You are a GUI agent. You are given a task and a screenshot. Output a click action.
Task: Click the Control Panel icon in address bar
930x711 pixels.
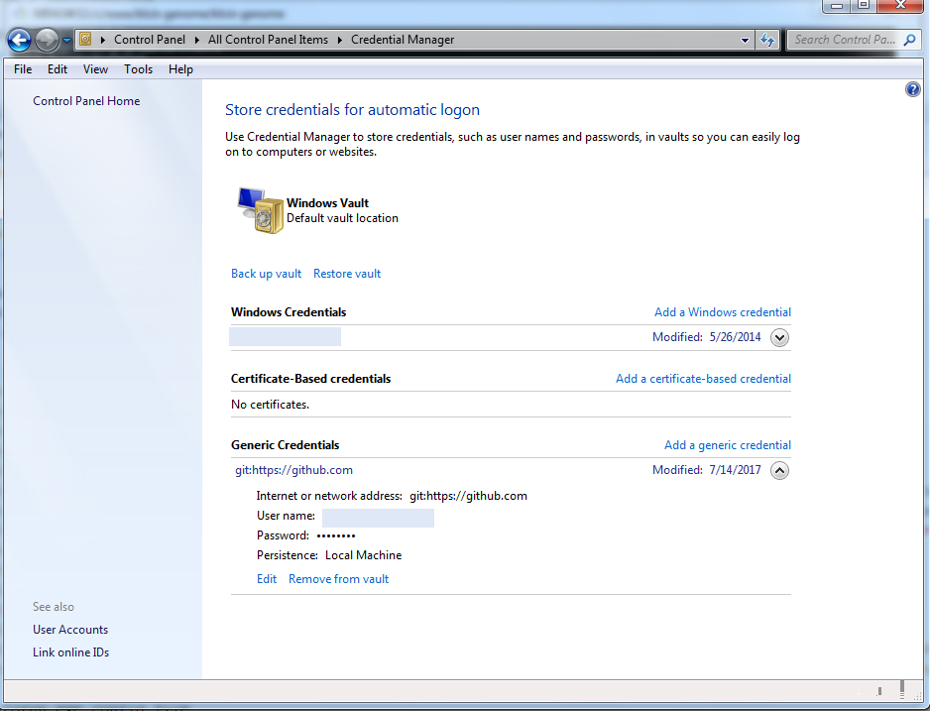[x=85, y=40]
